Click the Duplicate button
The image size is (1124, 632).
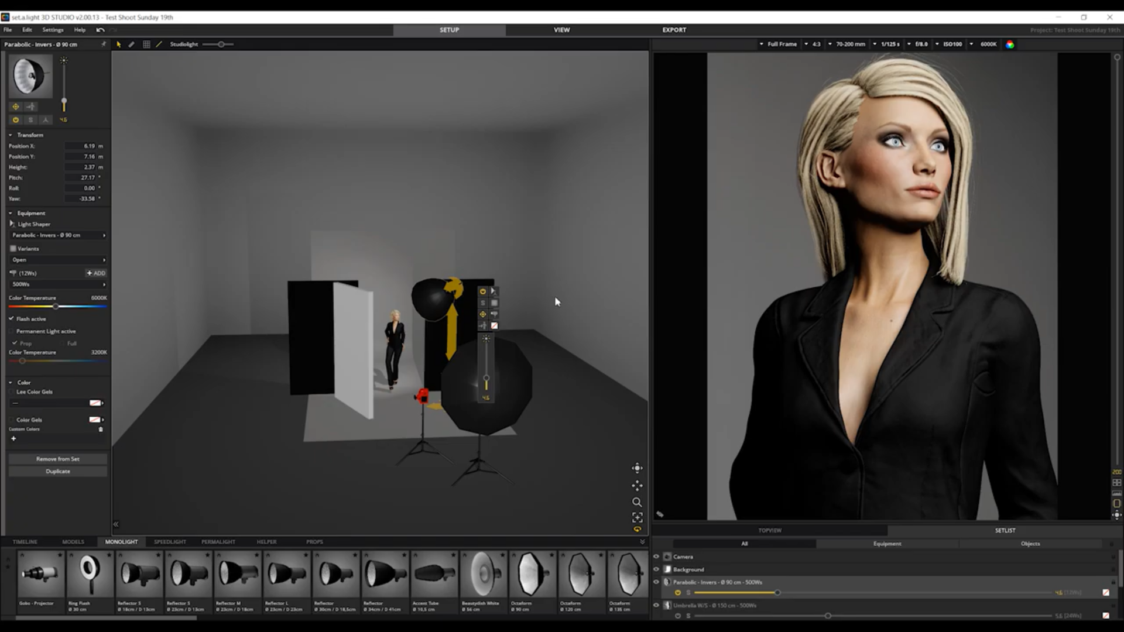point(58,472)
